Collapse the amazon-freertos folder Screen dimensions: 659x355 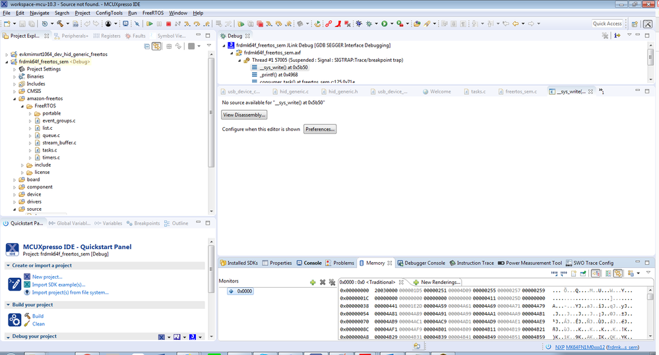coord(15,99)
